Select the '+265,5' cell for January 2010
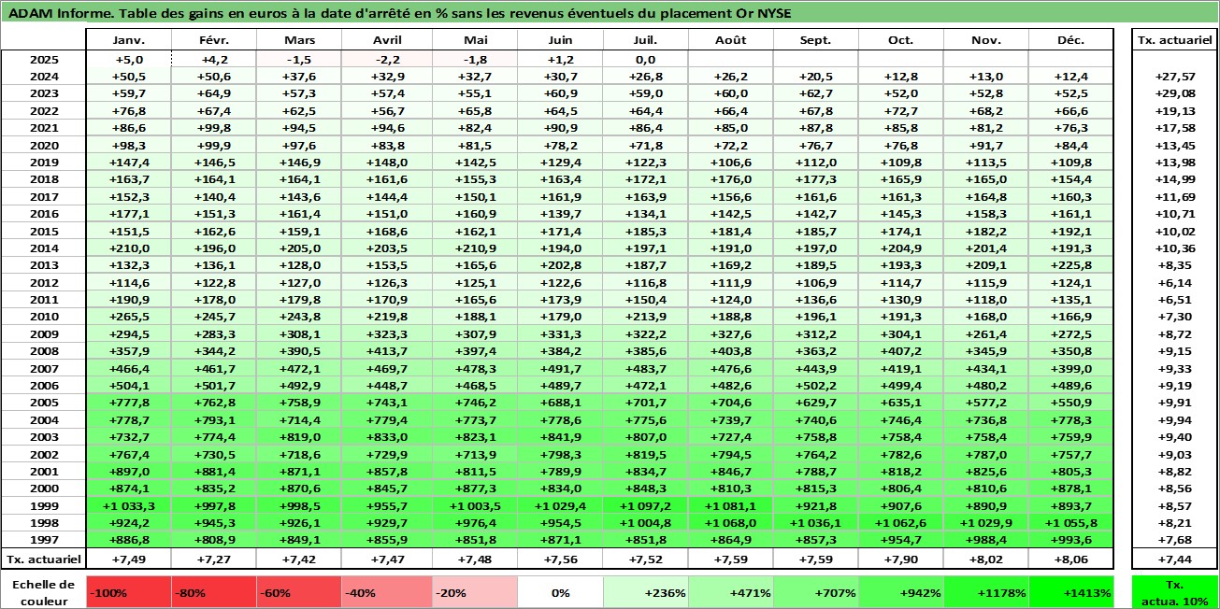 pos(129,317)
